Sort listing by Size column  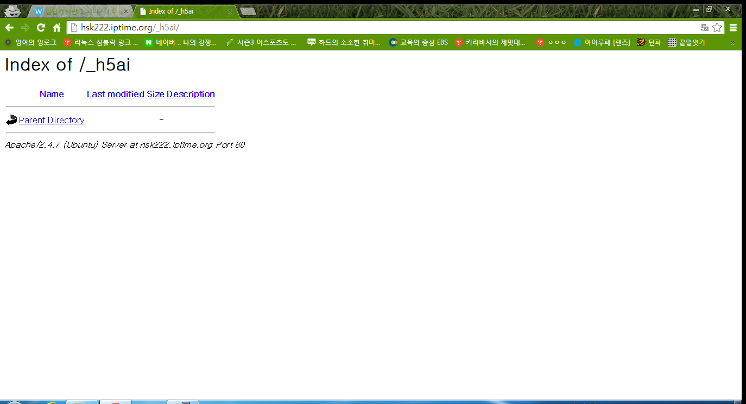[x=155, y=94]
